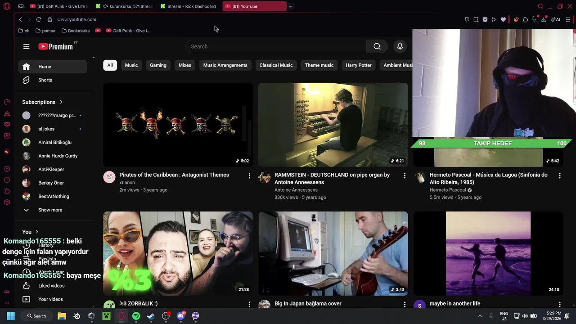
Task: Open Opera ad blocker shield icon
Action: pos(485,19)
